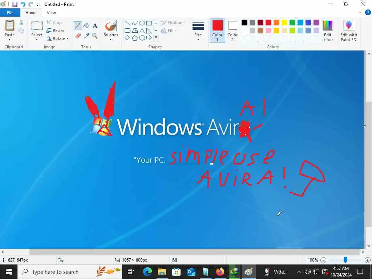The image size is (372, 279).
Task: Click the Copy icon in Clipboard
Action: coord(21,31)
